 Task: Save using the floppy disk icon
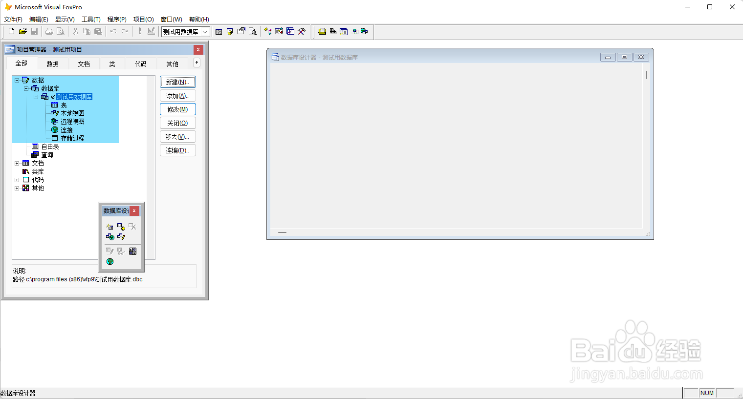click(x=34, y=31)
